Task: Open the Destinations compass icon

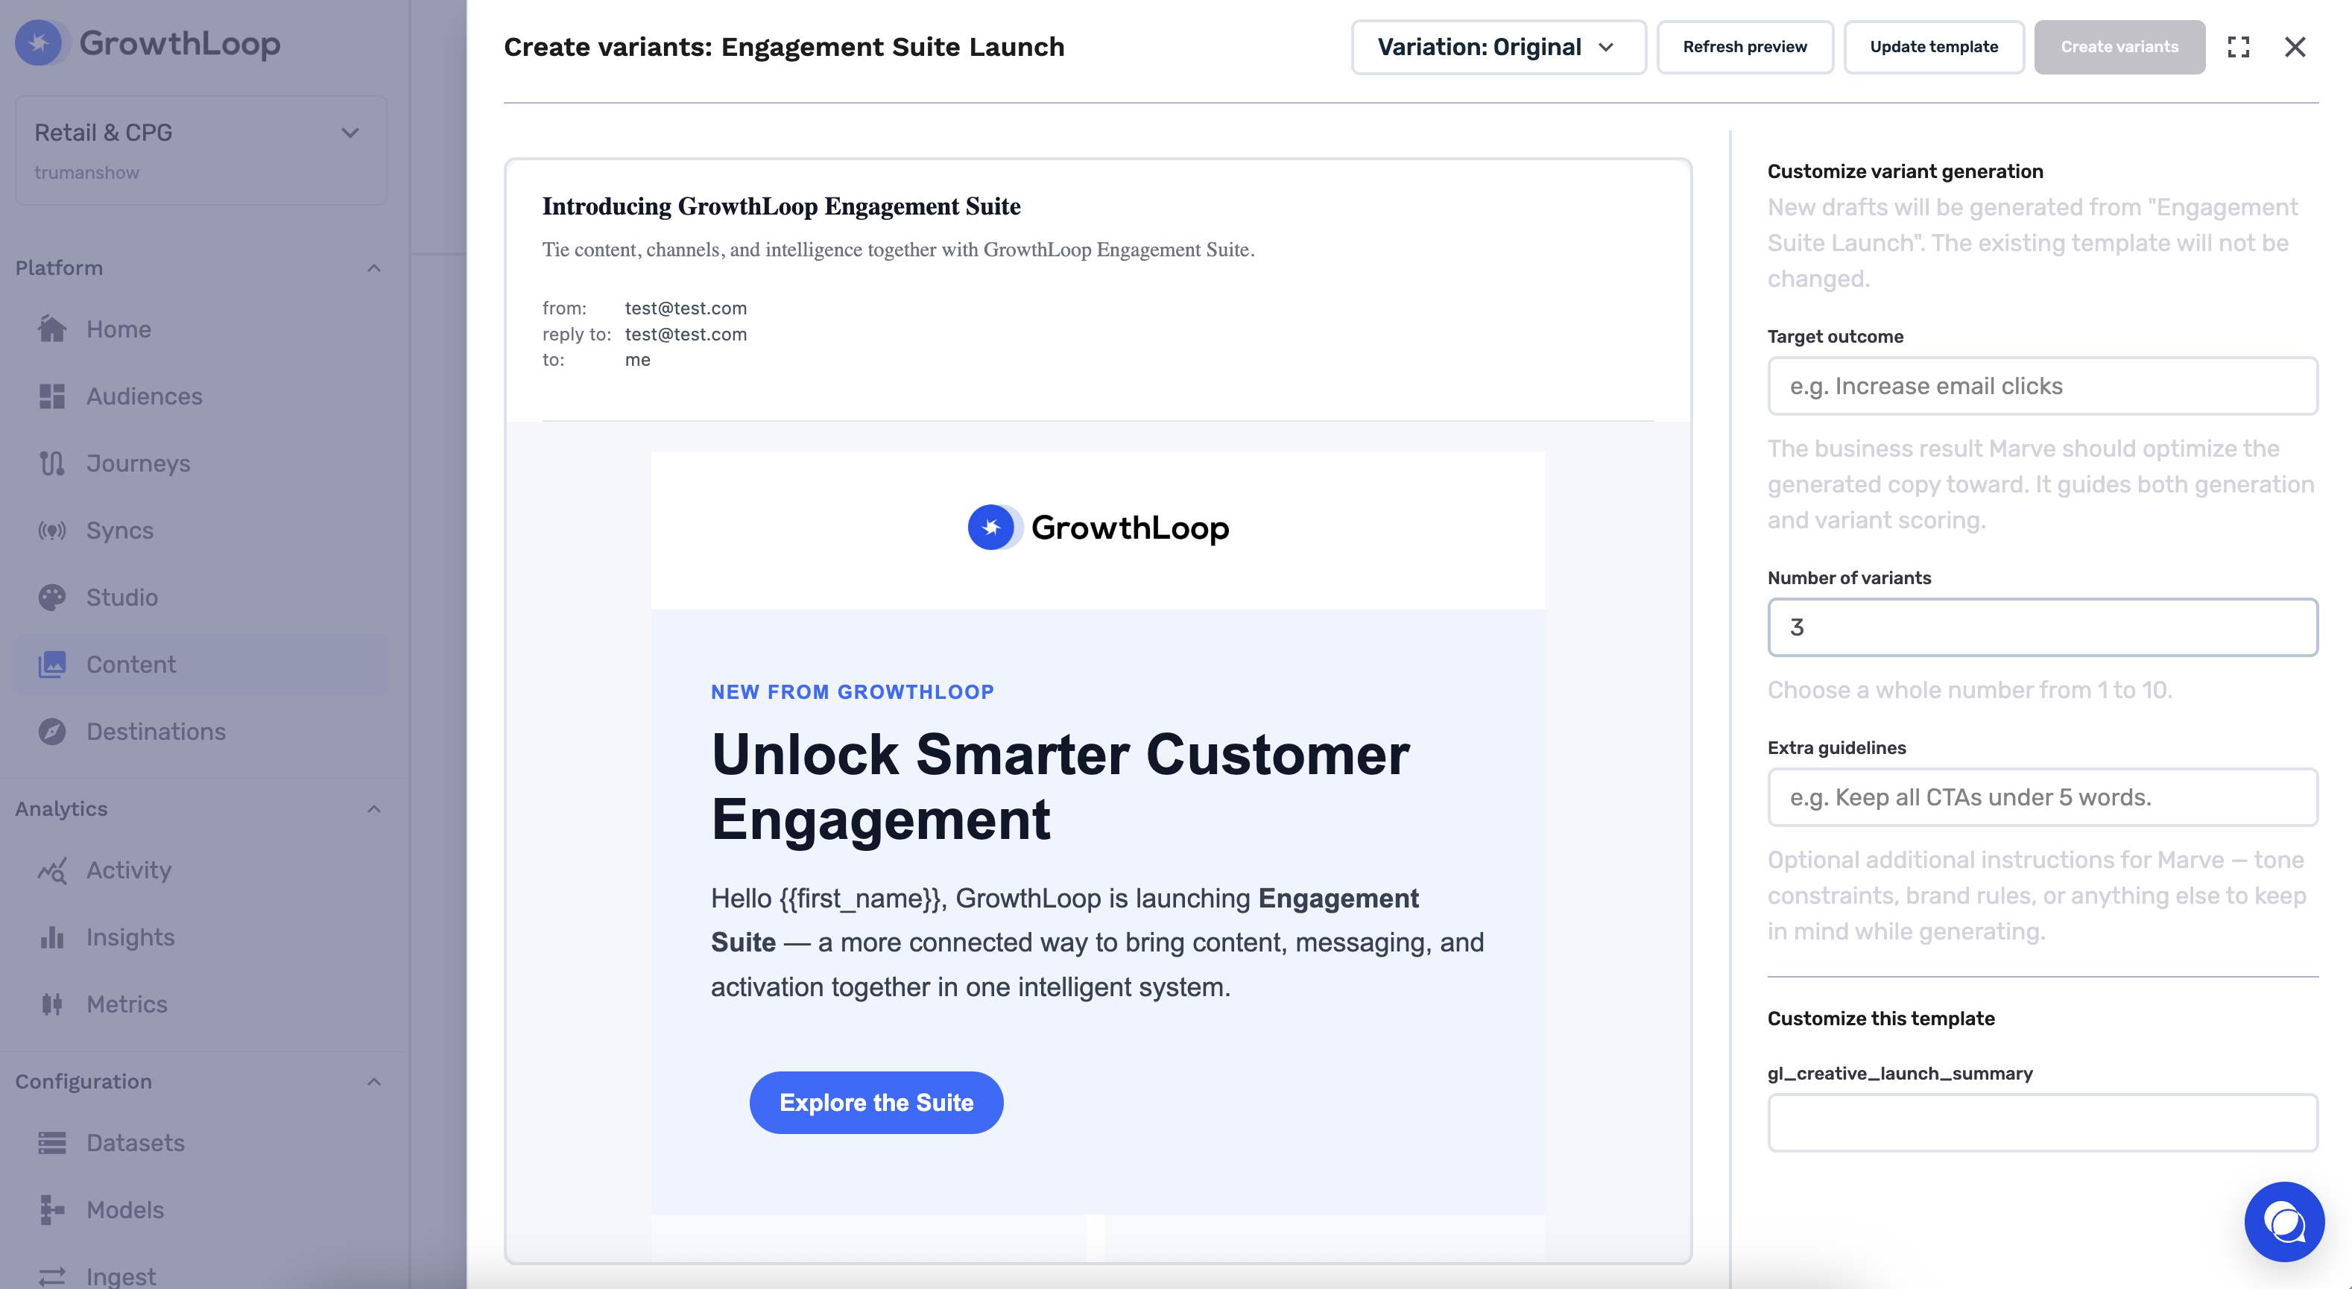Action: click(x=52, y=731)
